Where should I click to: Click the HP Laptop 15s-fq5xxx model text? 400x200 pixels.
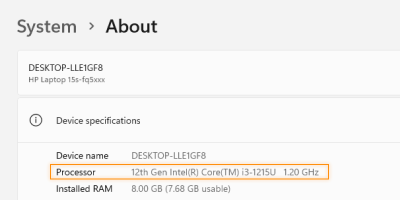pos(66,80)
